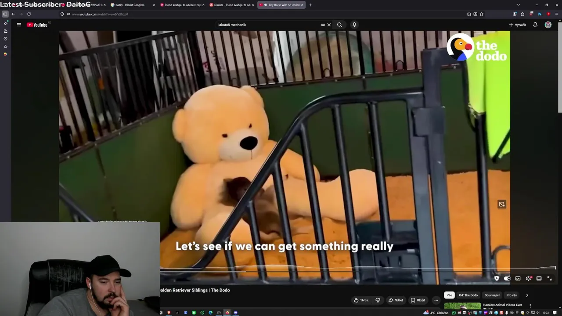Viewport: 562px width, 316px height.
Task: Open the red YouTube extension icon
Action: click(x=548, y=14)
